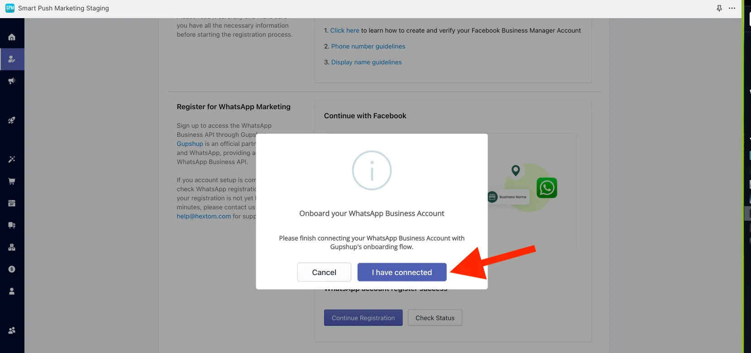
Task: Click the help@hextom.com email link
Action: [x=204, y=216]
